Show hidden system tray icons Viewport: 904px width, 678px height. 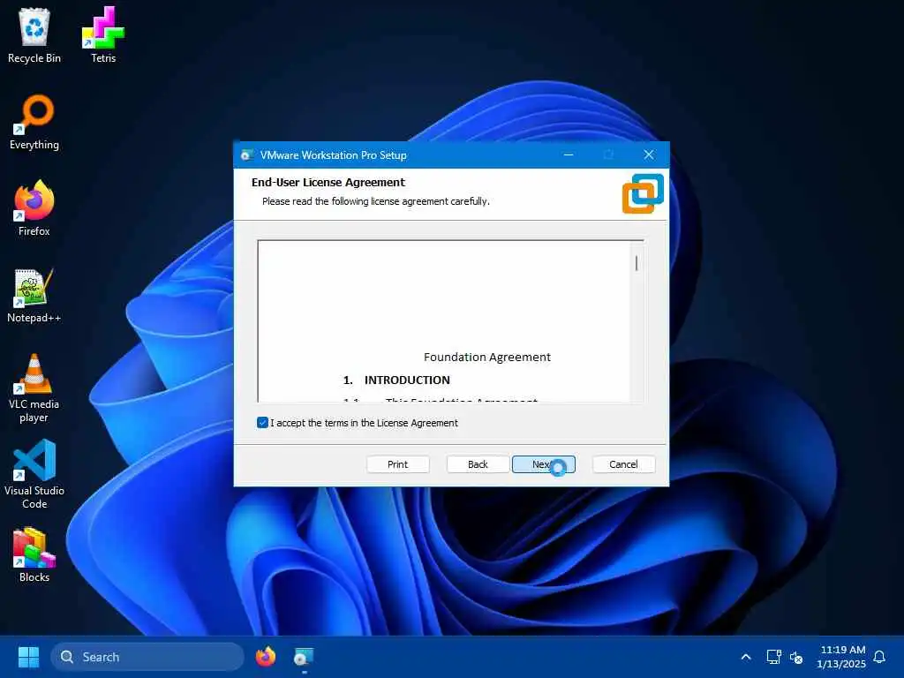pos(745,657)
